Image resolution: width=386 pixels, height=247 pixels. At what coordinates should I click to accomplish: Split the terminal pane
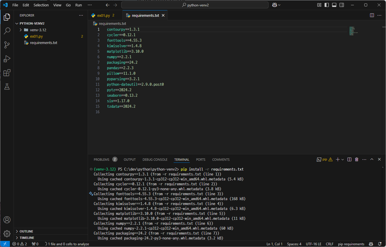coord(349,160)
